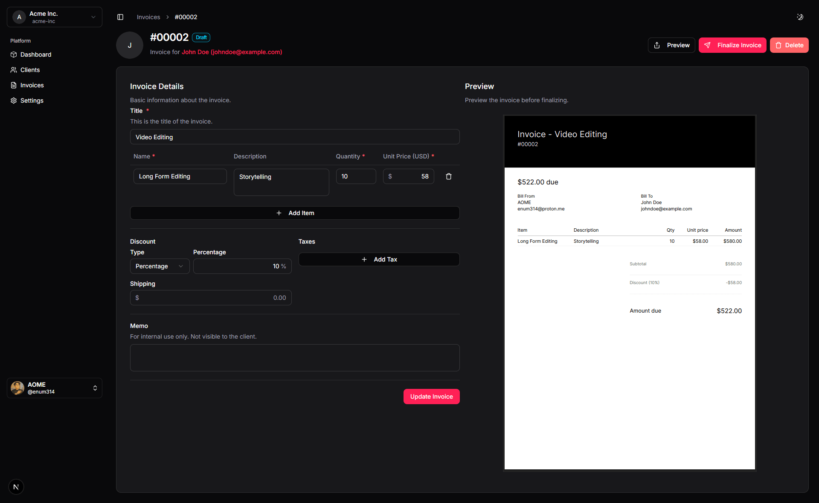Screen dimensions: 819x503
Task: Click Finalize Invoice button
Action: (x=732, y=45)
